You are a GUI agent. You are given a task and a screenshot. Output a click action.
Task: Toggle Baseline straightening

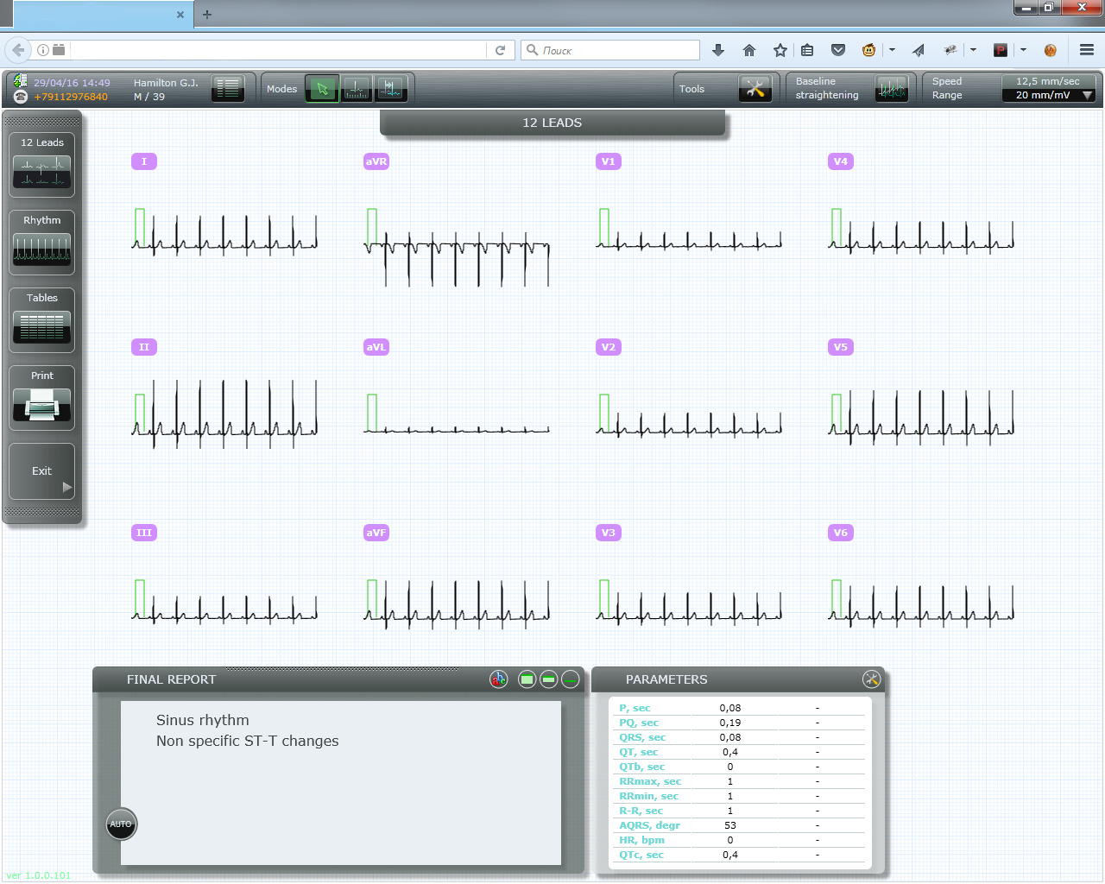pos(892,88)
